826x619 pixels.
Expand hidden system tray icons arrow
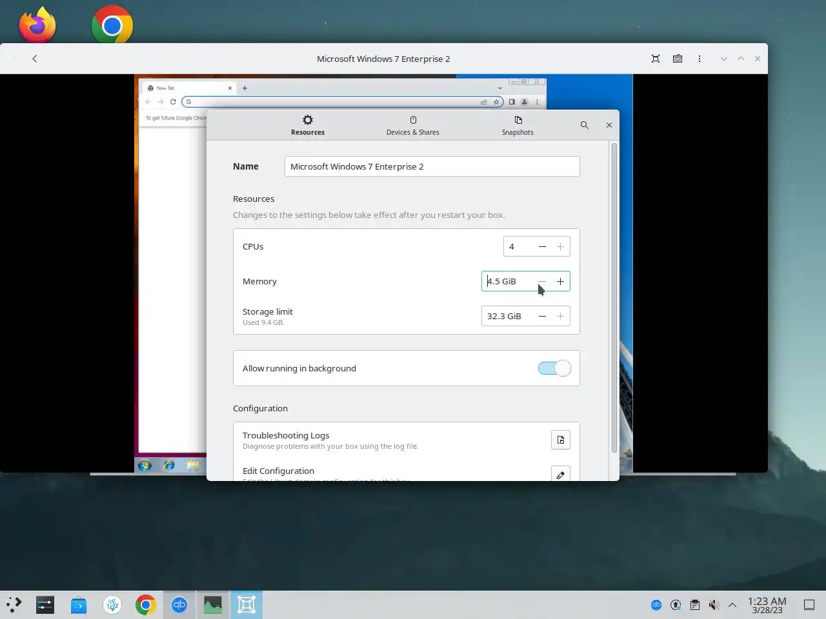pyautogui.click(x=732, y=605)
